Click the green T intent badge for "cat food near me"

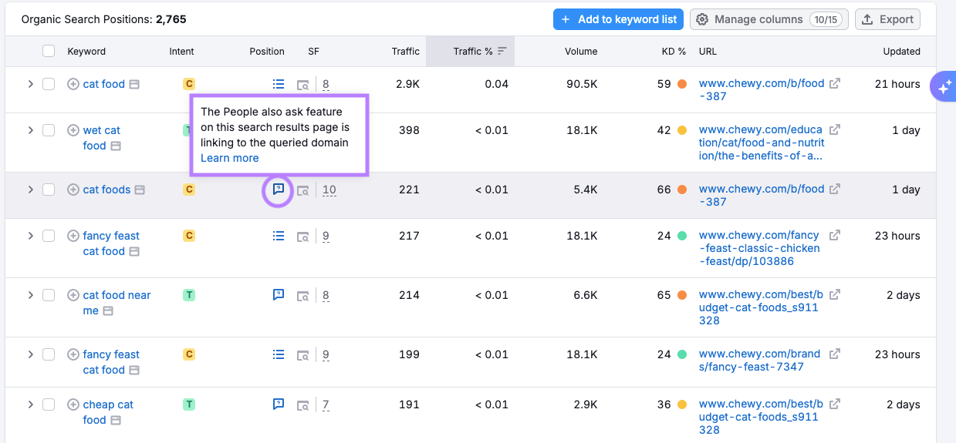(x=189, y=294)
